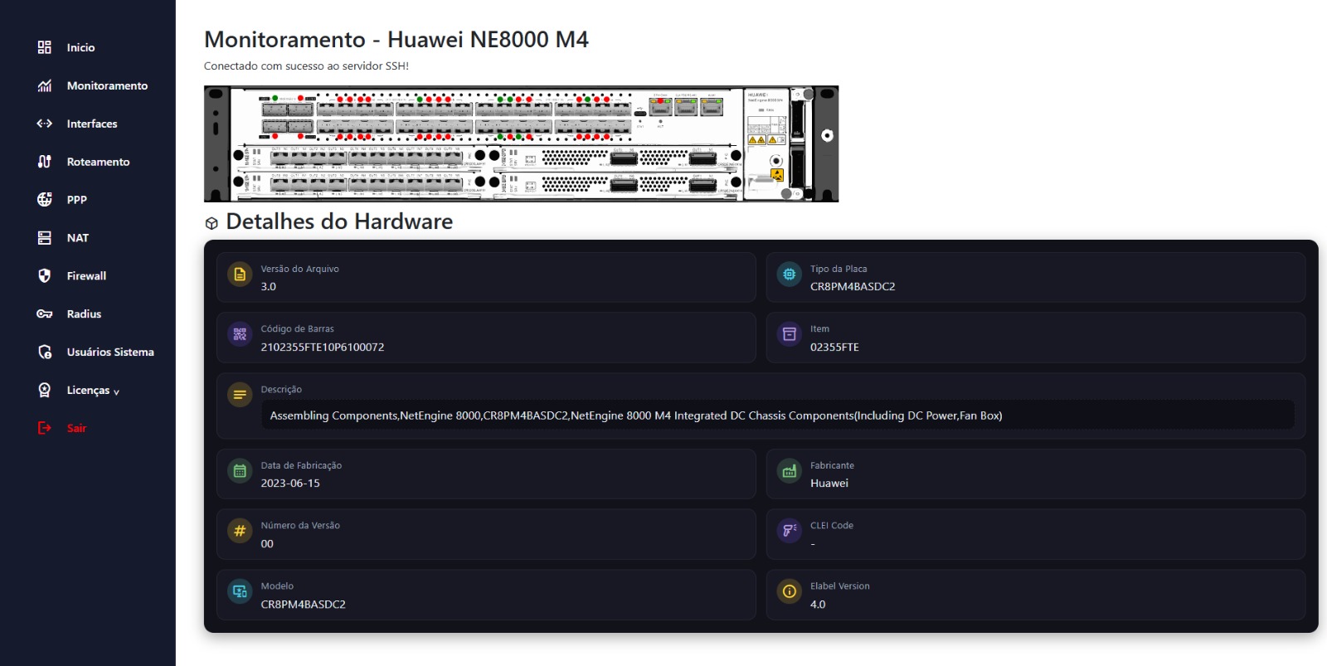
Task: Expand the Licenças submenu
Action: click(88, 390)
